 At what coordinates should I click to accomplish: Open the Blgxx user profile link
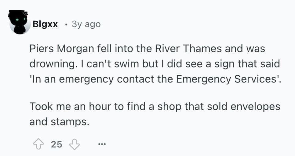pyautogui.click(x=45, y=24)
